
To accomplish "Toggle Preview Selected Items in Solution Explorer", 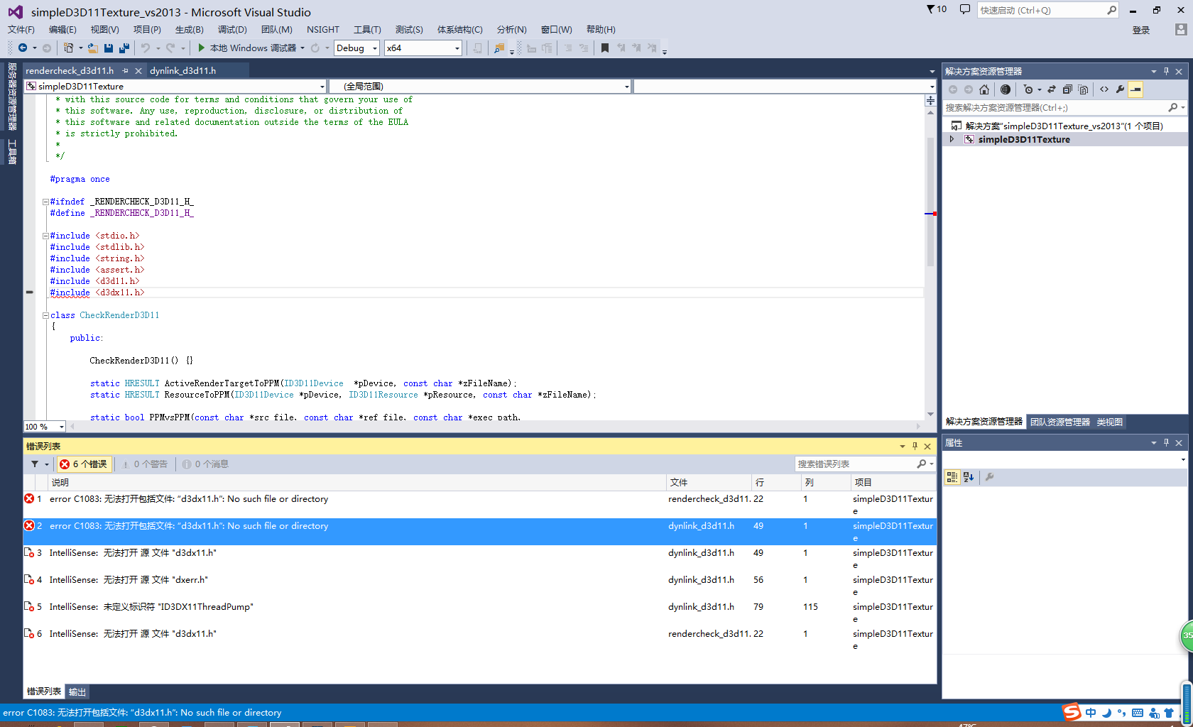I will click(1136, 89).
